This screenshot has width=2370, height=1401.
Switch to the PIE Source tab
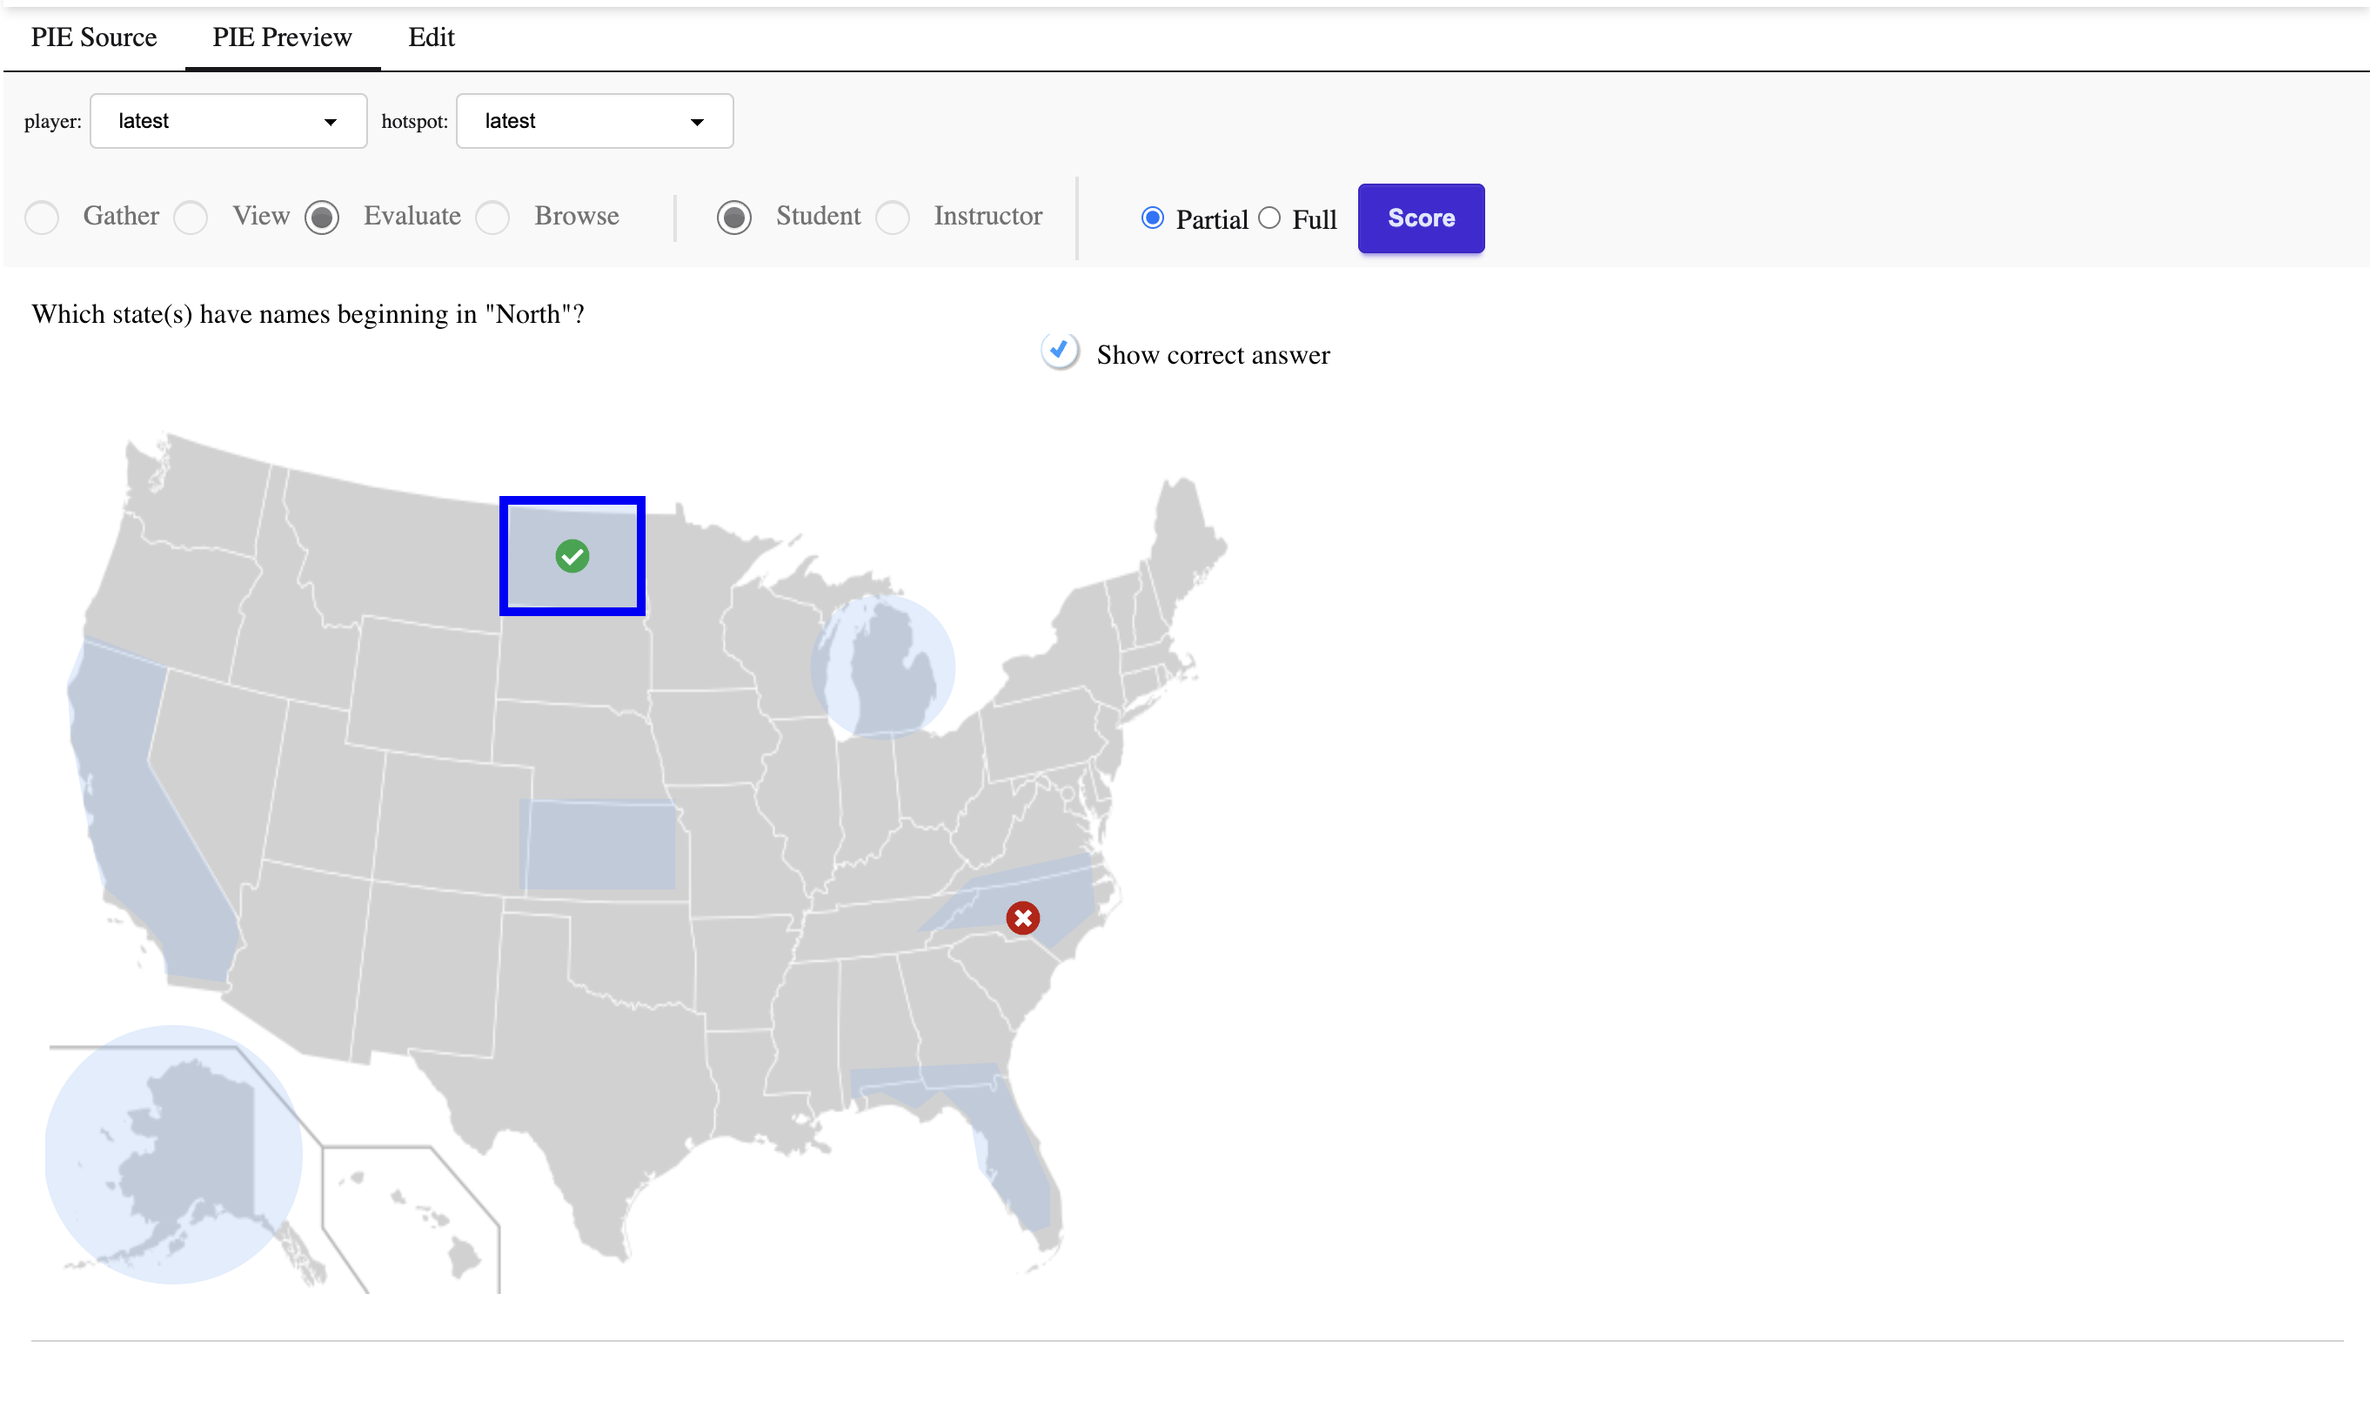(x=93, y=37)
